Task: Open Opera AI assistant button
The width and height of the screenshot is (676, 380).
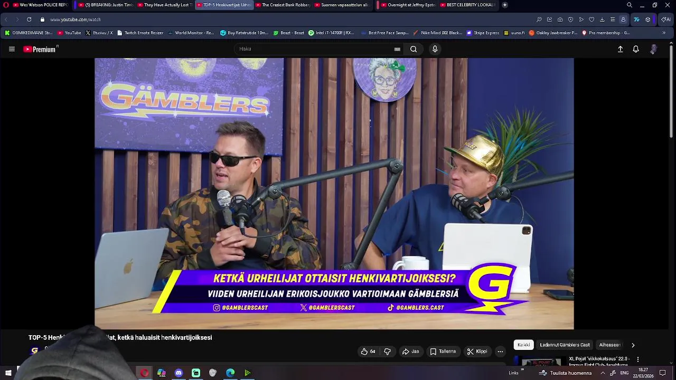Action: [666, 20]
